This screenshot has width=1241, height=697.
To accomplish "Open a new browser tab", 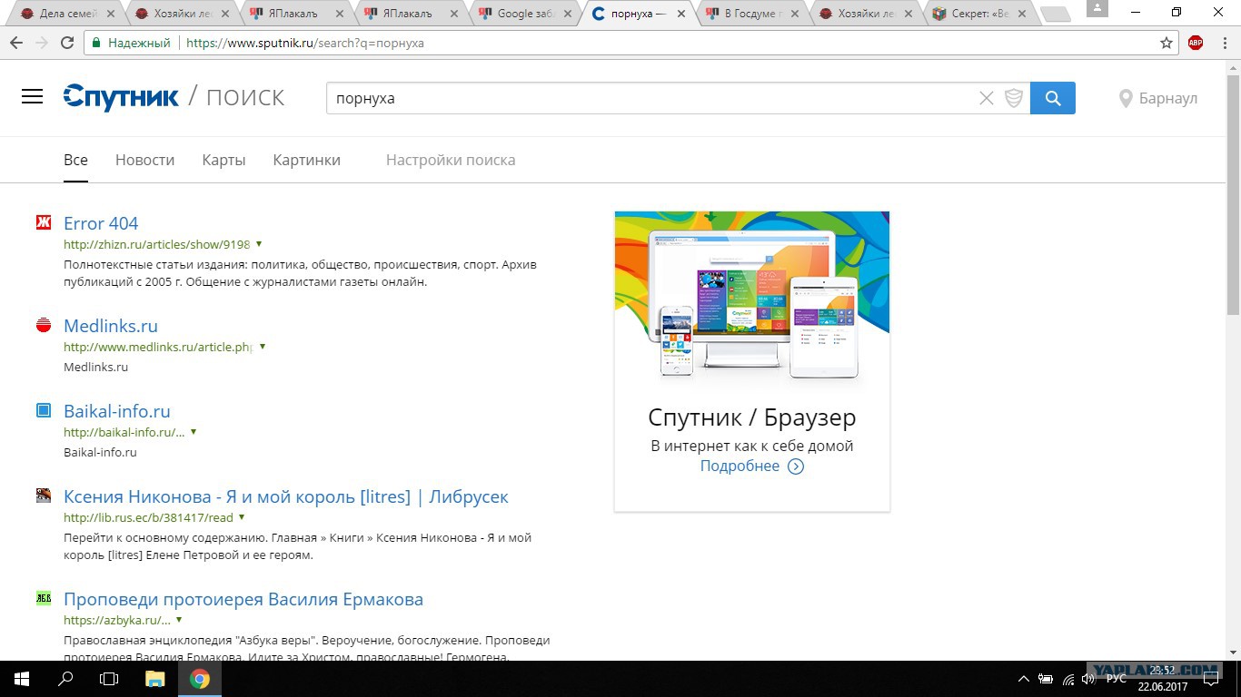I will point(1055,15).
